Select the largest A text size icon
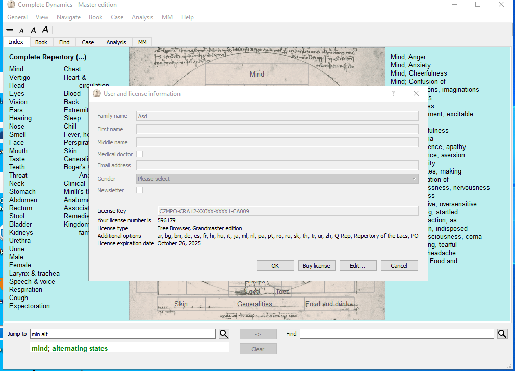This screenshot has height=371, width=515. pyautogui.click(x=45, y=30)
